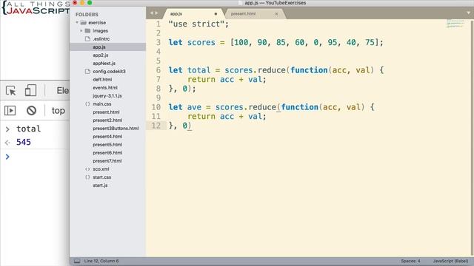Click the start.css braces icon
Image resolution: width=474 pixels, height=266 pixels.
(87, 177)
